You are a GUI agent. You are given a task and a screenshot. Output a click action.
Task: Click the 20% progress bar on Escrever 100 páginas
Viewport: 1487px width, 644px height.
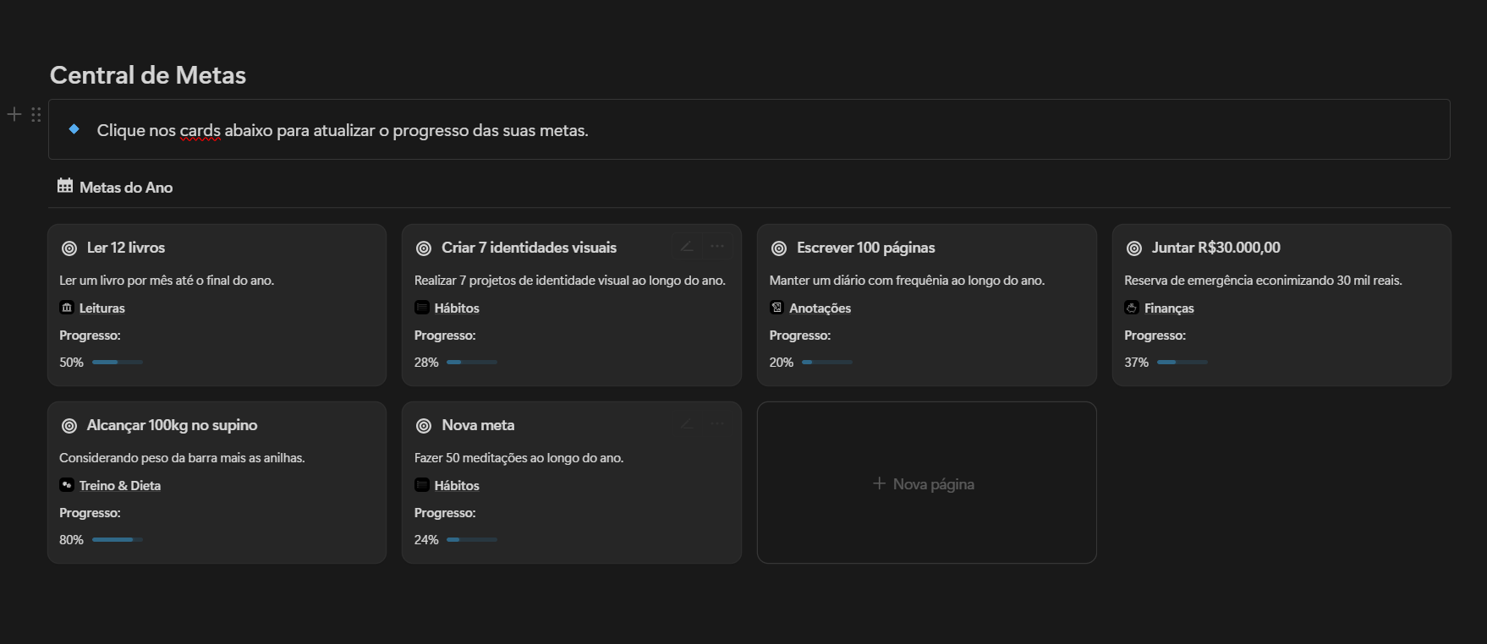(x=827, y=362)
